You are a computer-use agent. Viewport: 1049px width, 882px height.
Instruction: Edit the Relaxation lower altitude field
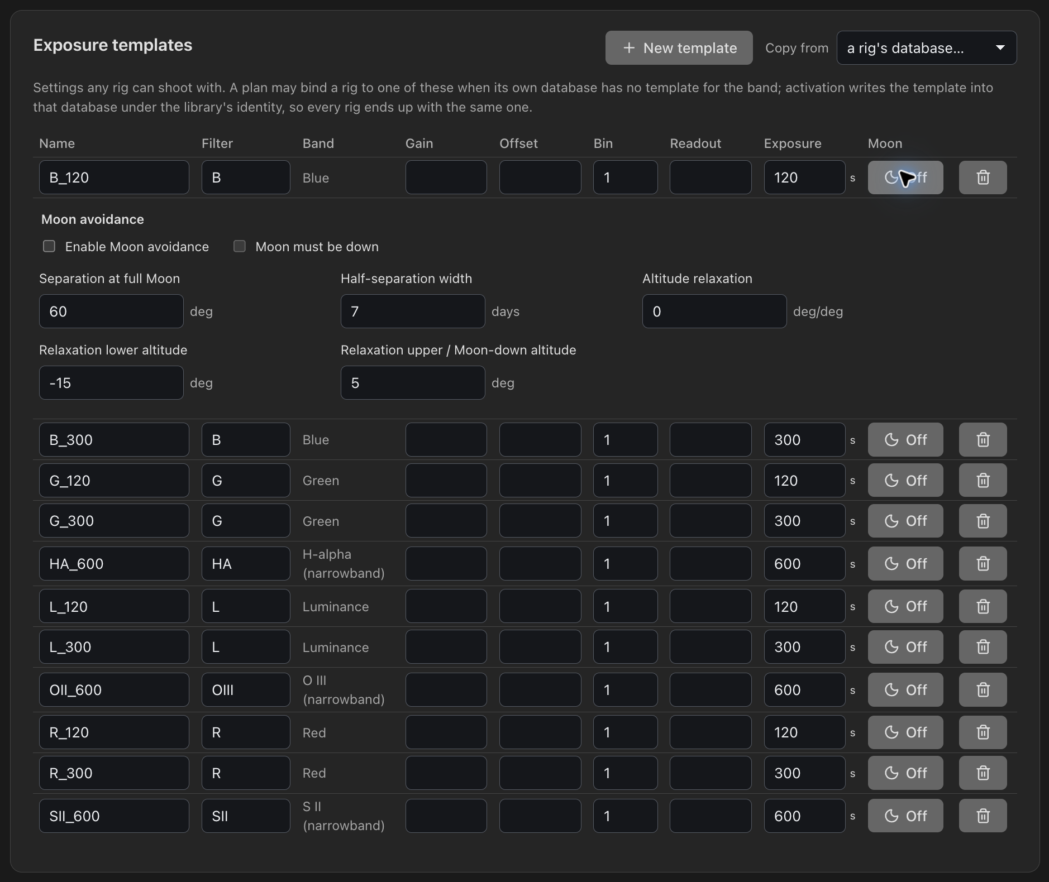click(x=111, y=383)
